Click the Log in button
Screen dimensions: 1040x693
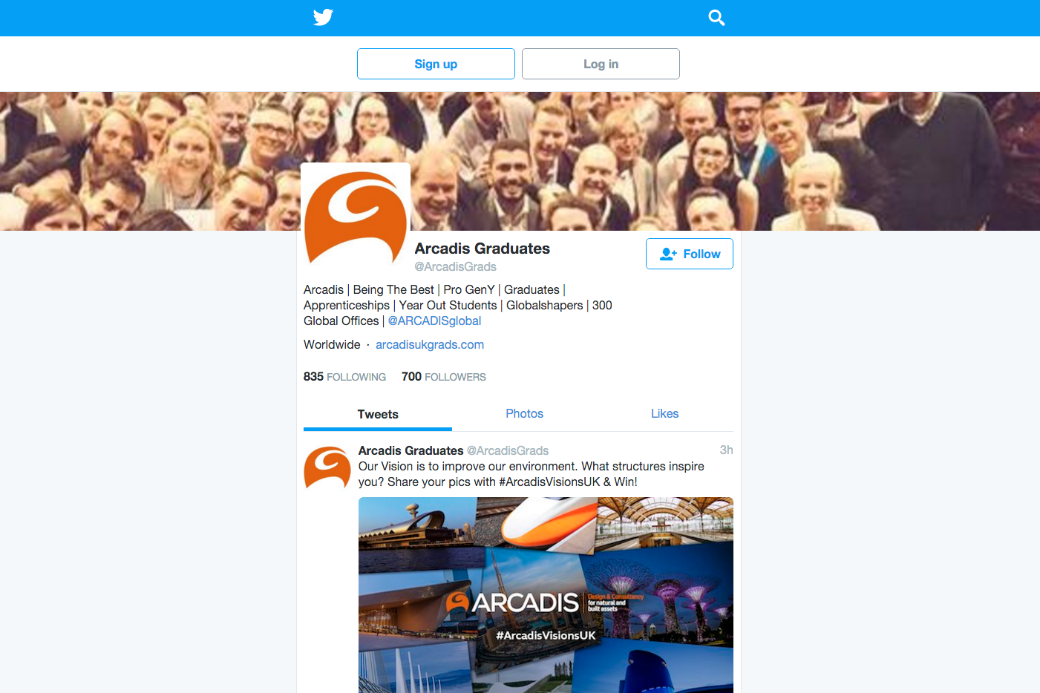tap(601, 64)
